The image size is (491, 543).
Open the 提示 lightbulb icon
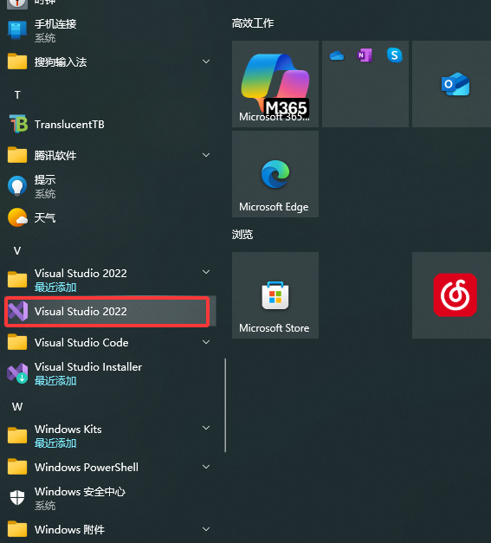coord(17,186)
